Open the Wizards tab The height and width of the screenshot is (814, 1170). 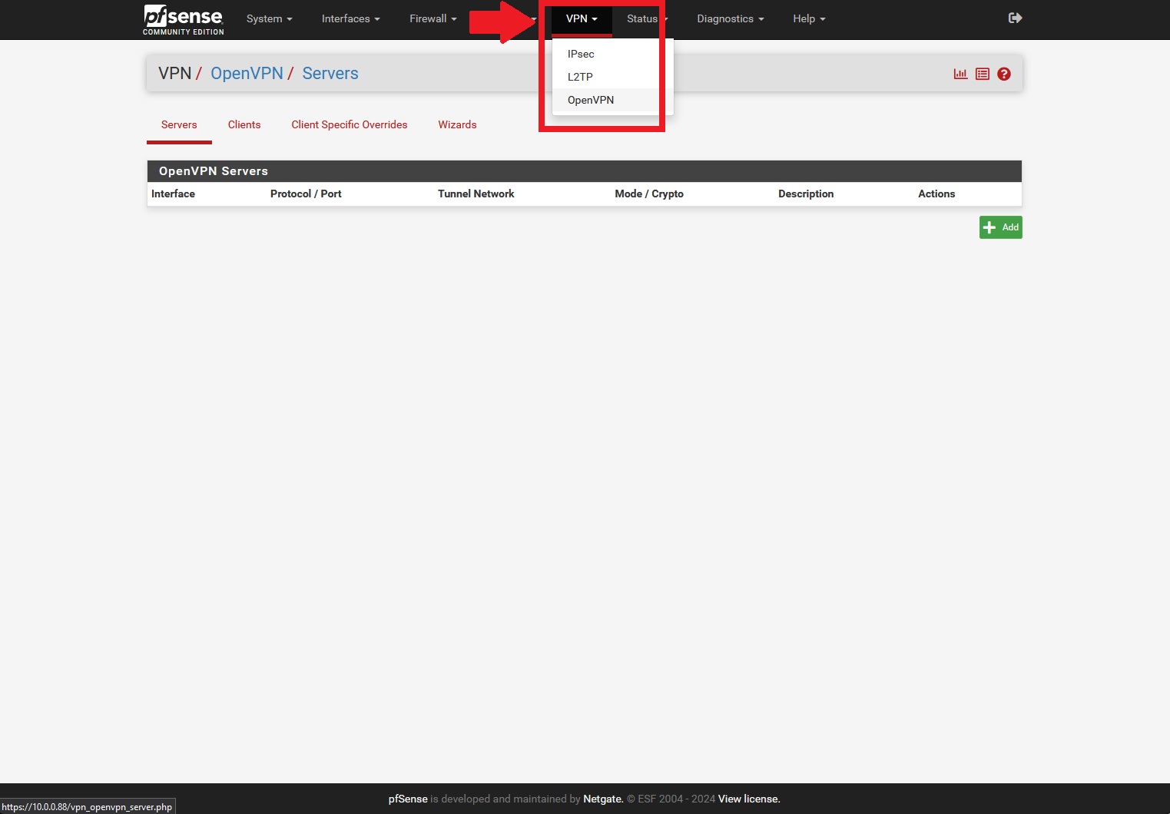coord(457,124)
